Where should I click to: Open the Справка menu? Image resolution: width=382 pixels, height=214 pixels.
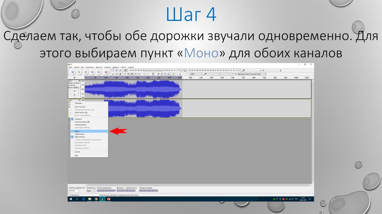(x=131, y=67)
